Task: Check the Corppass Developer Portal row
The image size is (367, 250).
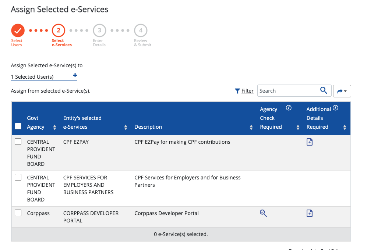Action: [x=18, y=213]
